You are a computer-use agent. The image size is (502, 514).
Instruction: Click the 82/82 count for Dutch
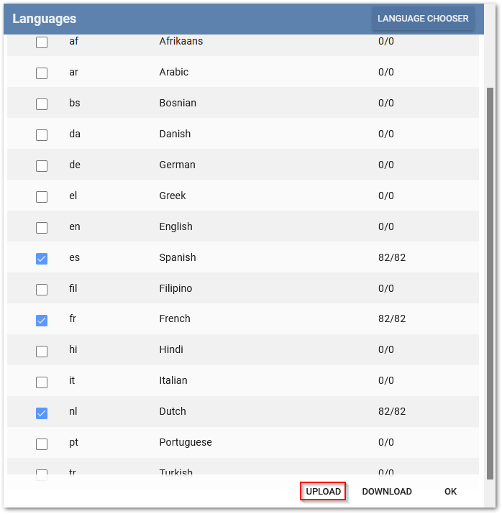[x=392, y=411]
